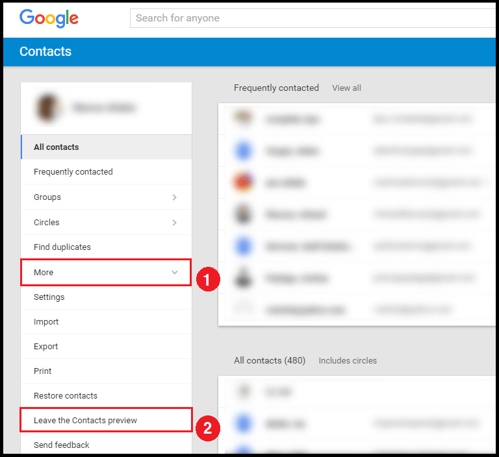Click the blurred profile avatar in sidebar
499x457 pixels.
pos(47,108)
